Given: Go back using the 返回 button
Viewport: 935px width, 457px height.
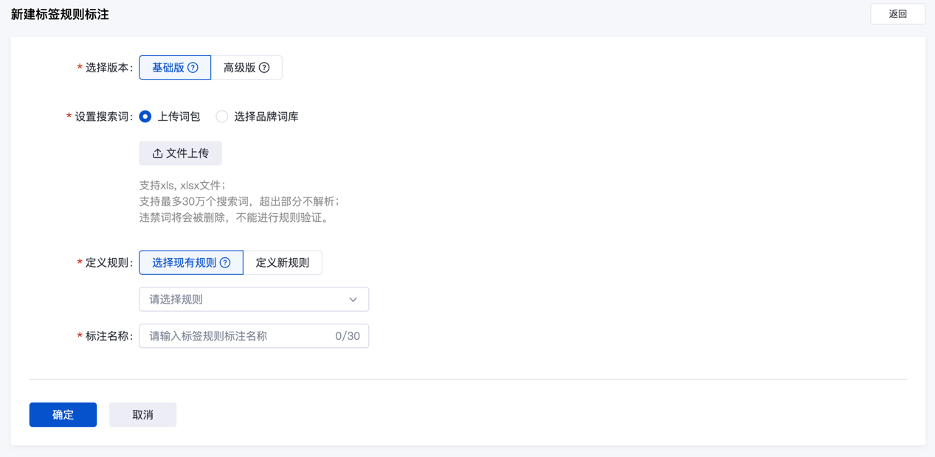Looking at the screenshot, I should coord(897,14).
